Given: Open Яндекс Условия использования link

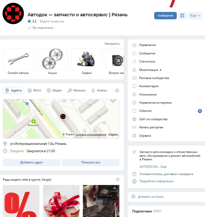Looking at the screenshot, I should coord(91,134).
